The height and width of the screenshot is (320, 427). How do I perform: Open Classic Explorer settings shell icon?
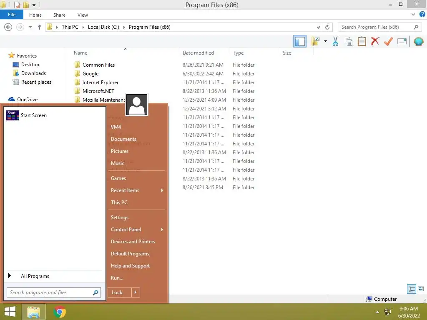pos(418,41)
